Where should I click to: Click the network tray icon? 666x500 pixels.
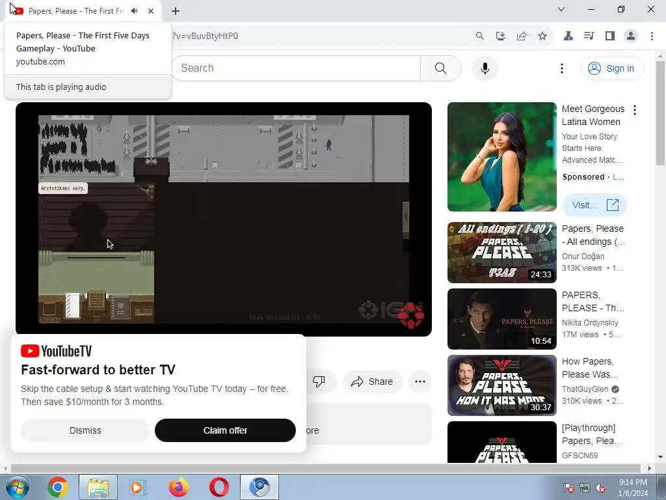click(x=585, y=488)
